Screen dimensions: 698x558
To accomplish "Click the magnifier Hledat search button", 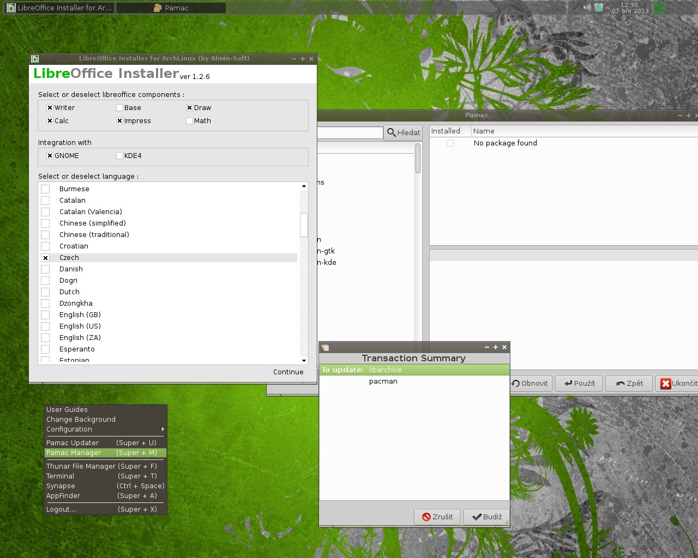I will tap(403, 132).
